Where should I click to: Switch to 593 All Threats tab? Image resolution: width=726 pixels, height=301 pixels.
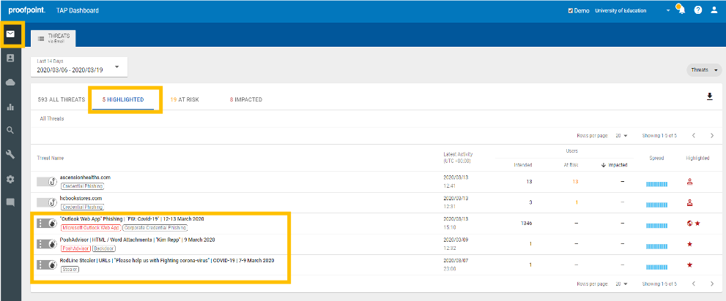(61, 99)
